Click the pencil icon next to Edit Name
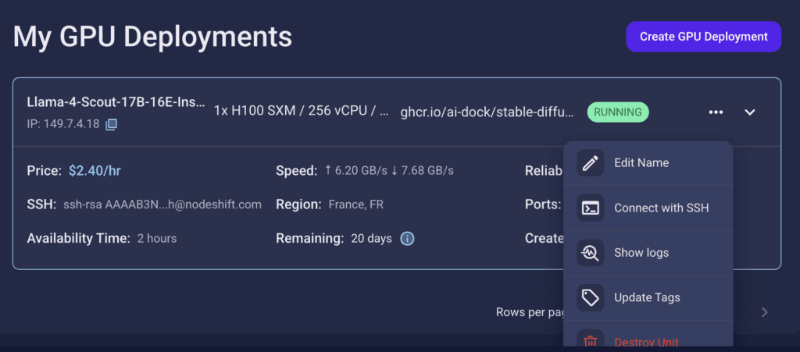800x352 pixels. click(x=591, y=163)
